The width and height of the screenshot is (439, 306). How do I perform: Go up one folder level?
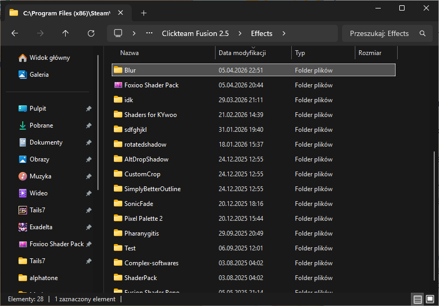coord(66,33)
